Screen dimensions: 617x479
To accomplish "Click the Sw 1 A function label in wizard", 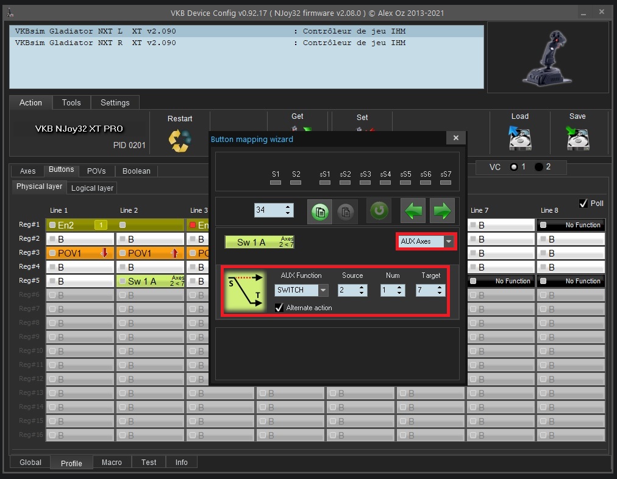I will point(259,243).
